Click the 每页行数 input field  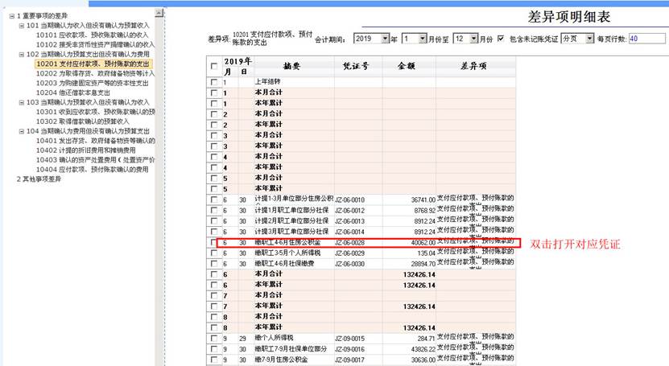(646, 39)
